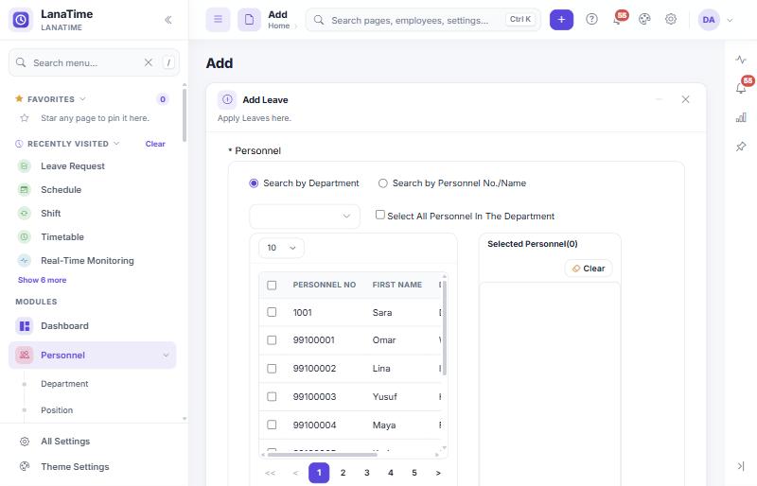Viewport: 757px width, 486px height.
Task: Click the table vertical scrollbar
Action: click(x=444, y=328)
